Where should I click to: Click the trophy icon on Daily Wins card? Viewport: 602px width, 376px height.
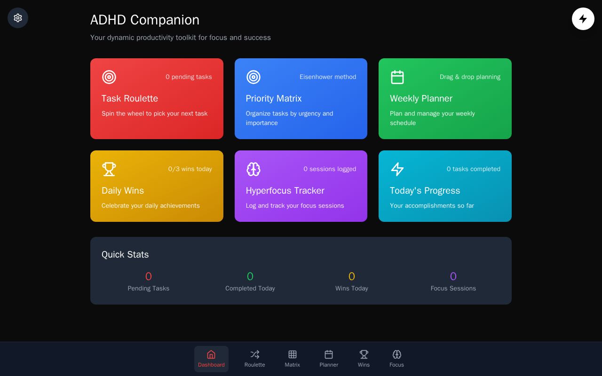[109, 169]
